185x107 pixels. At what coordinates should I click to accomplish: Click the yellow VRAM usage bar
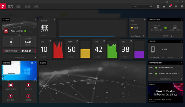85,53
